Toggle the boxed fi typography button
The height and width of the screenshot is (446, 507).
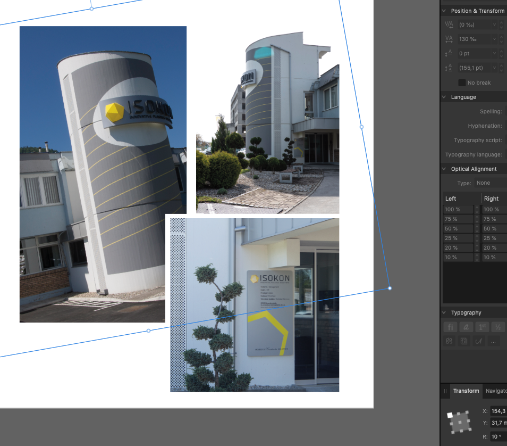(463, 341)
